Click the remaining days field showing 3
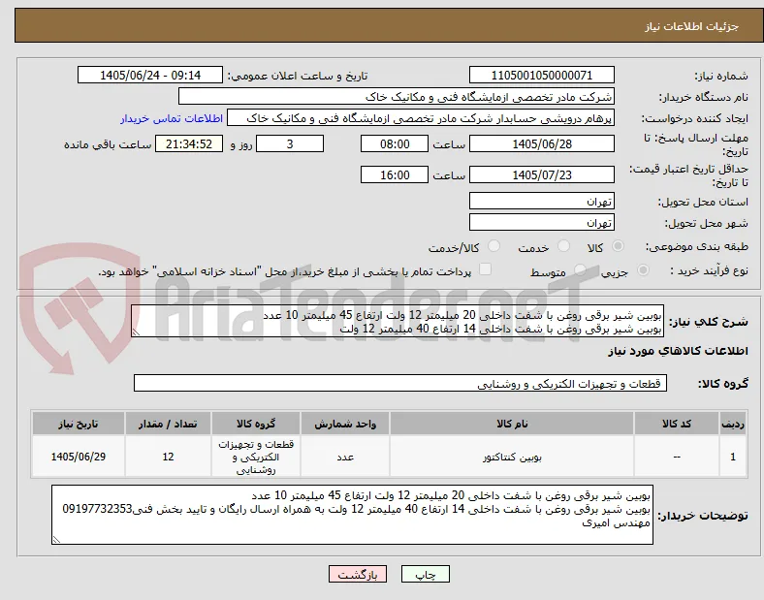This screenshot has height=600, width=764. [x=290, y=143]
